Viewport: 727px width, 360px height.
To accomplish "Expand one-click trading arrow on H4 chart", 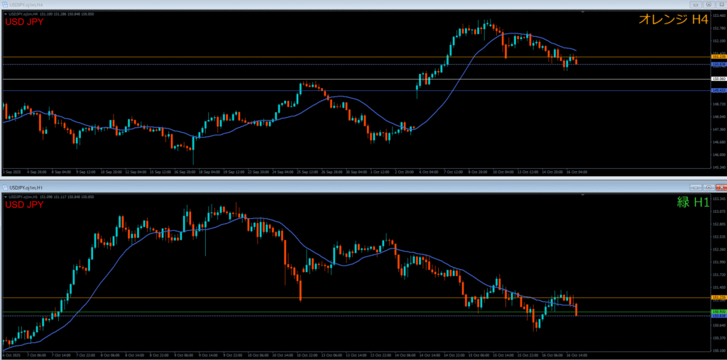I will tap(4, 13).
